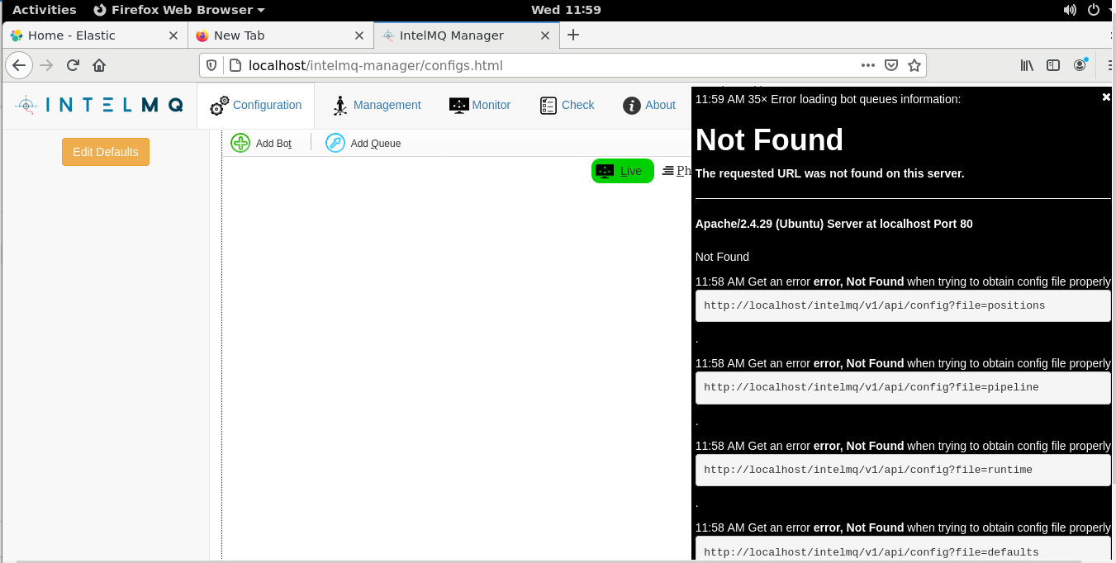Open a new browser tab
The width and height of the screenshot is (1116, 563).
(572, 35)
